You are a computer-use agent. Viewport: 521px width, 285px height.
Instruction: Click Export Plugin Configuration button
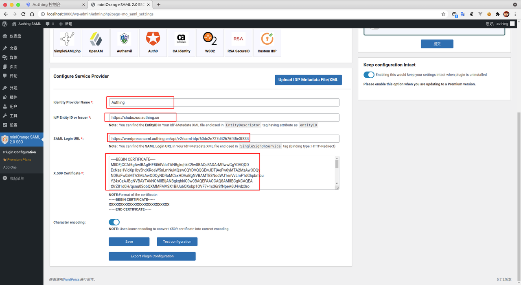(152, 256)
